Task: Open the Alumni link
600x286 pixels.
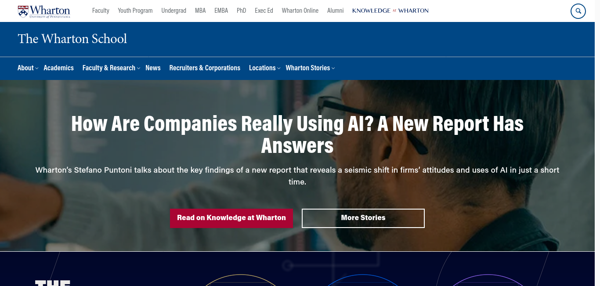Action: click(x=336, y=11)
